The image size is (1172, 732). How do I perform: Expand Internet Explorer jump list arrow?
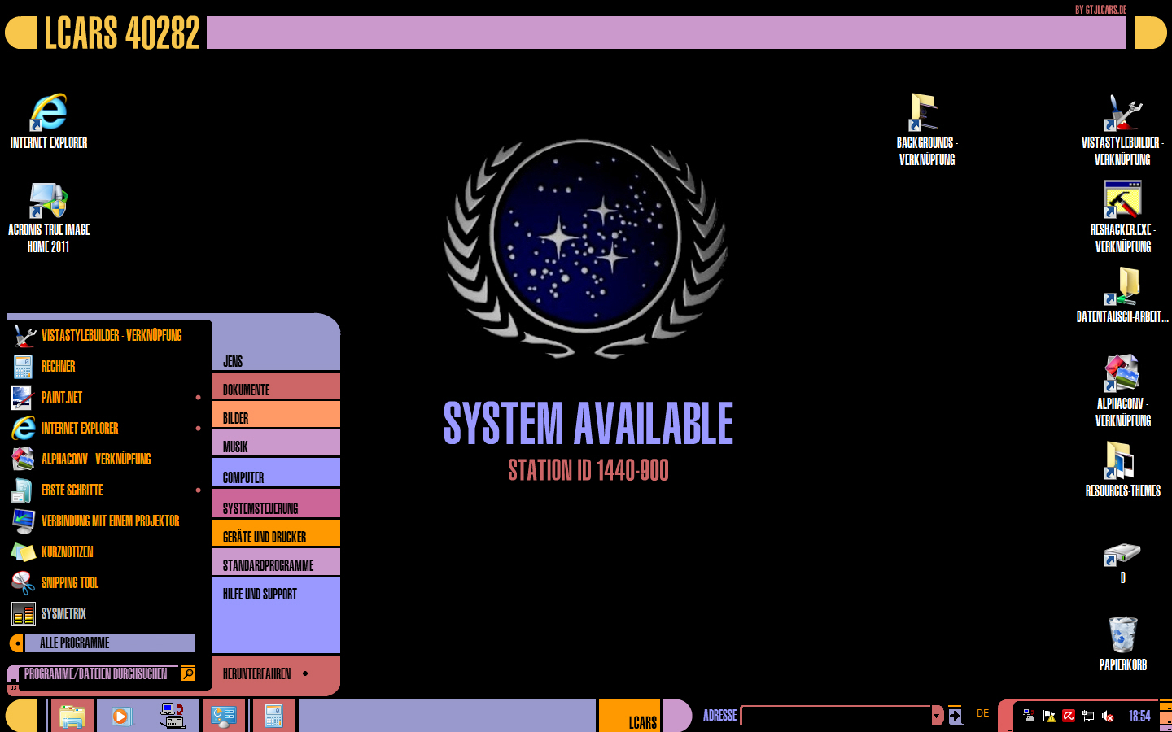[x=198, y=428]
